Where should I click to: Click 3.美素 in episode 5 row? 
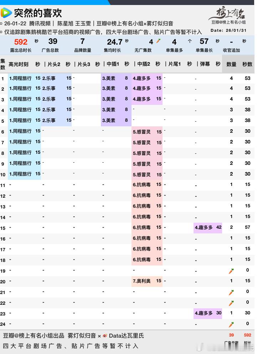point(109,120)
